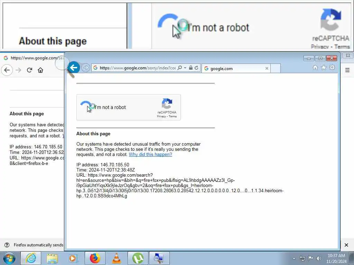The image size is (354, 265).
Task: View the security lock icon in IE
Action: tap(191, 68)
